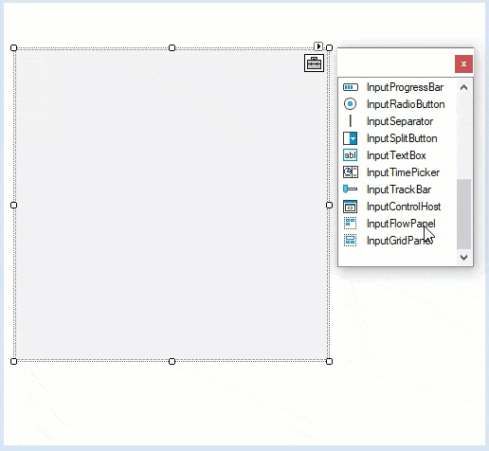Click the InputTrackBar slider icon
The width and height of the screenshot is (489, 451).
point(351,189)
